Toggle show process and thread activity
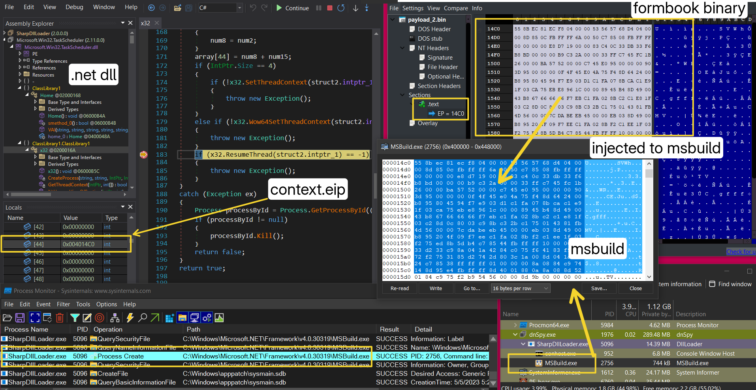This screenshot has height=390, width=756. (x=207, y=318)
